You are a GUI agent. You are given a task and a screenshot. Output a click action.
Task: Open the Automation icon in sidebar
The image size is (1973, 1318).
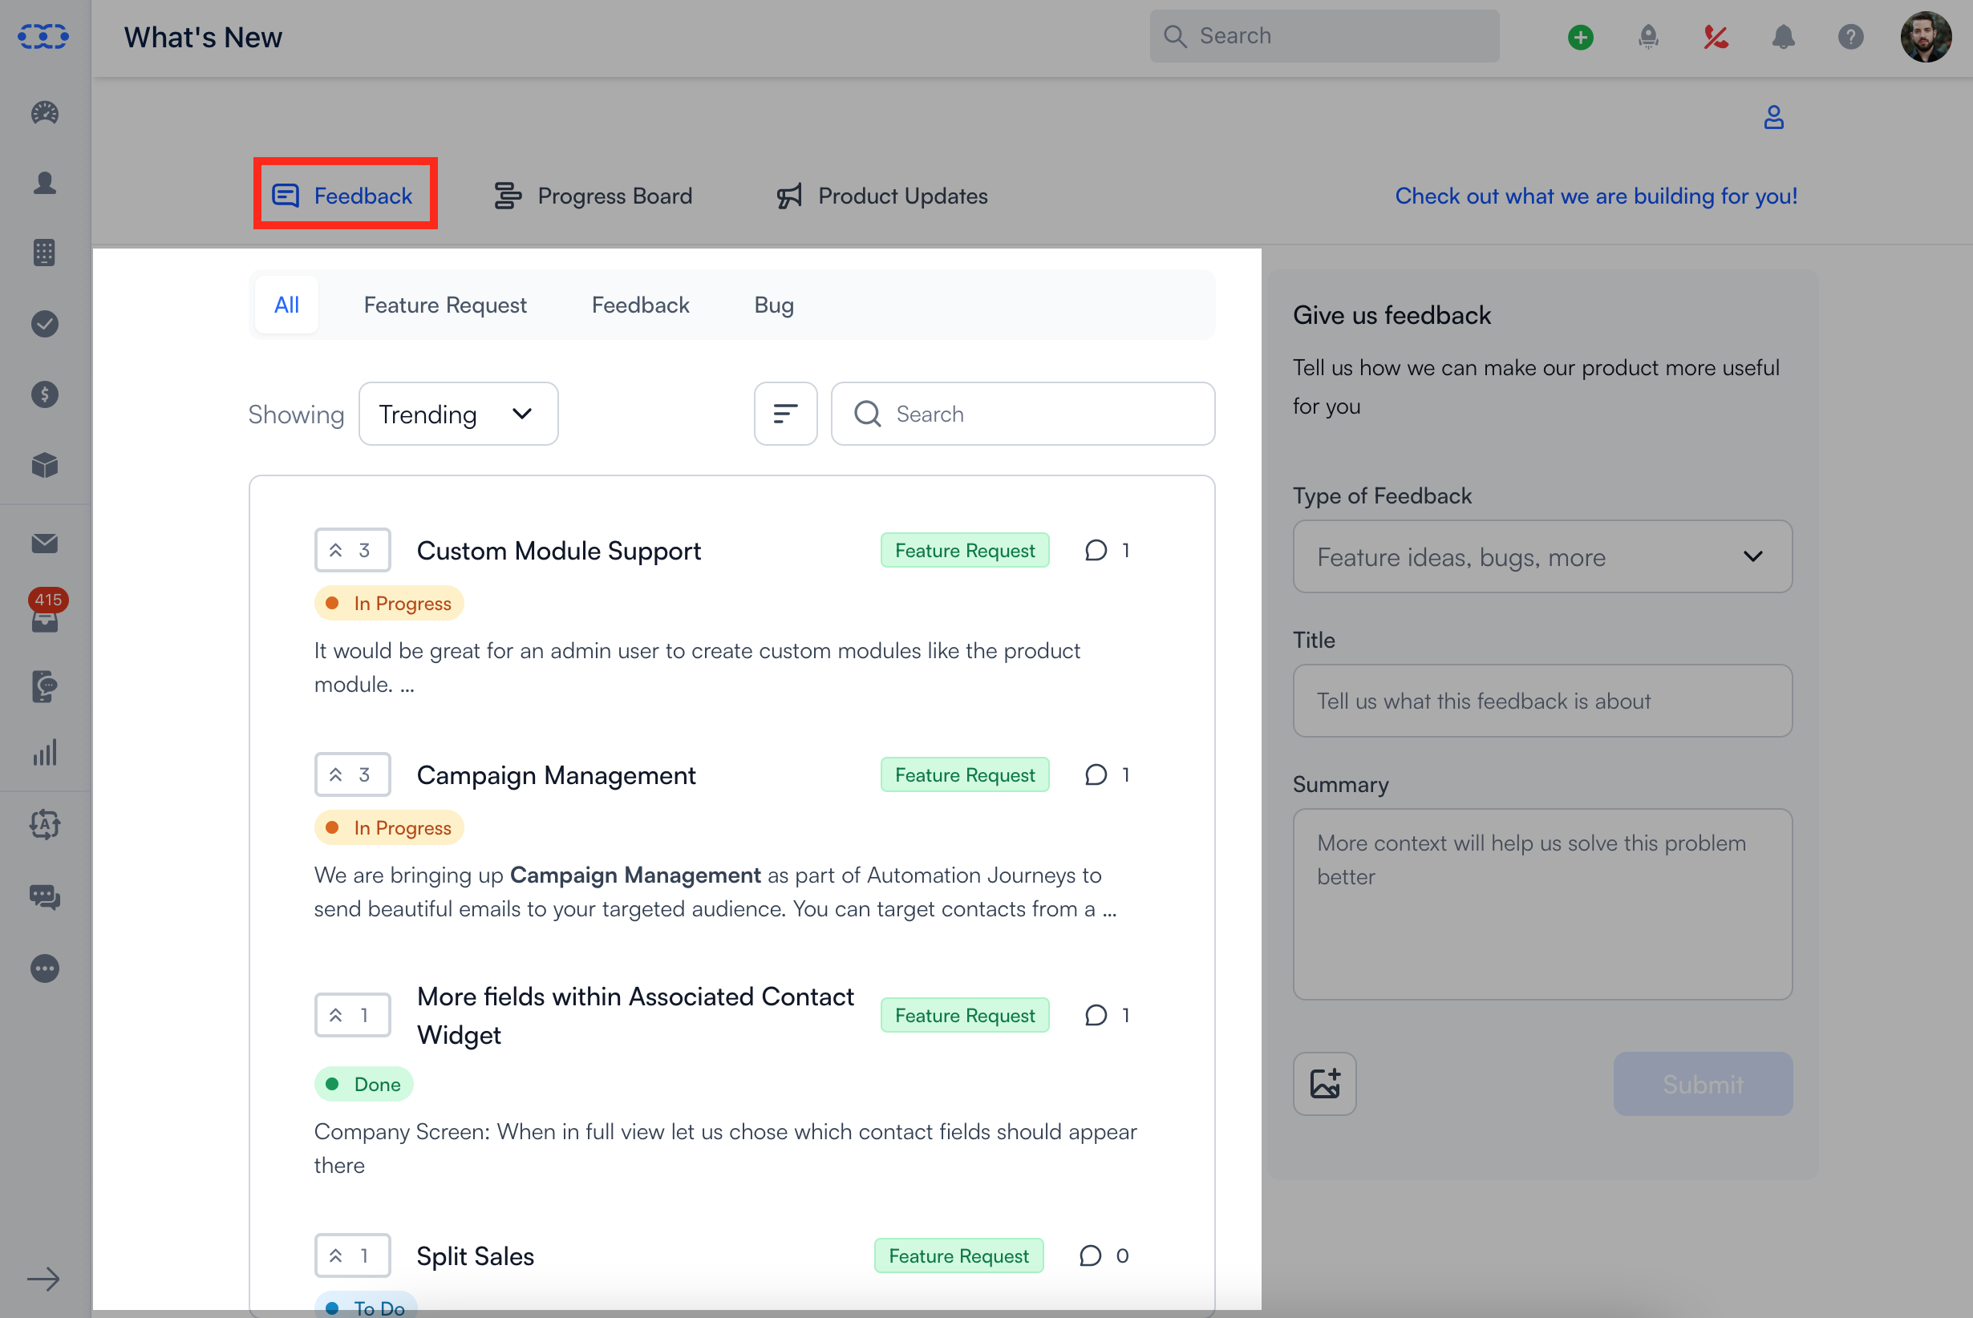tap(45, 825)
